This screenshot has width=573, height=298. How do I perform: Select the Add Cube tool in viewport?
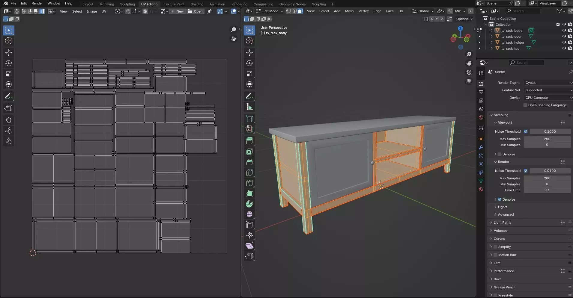249,119
